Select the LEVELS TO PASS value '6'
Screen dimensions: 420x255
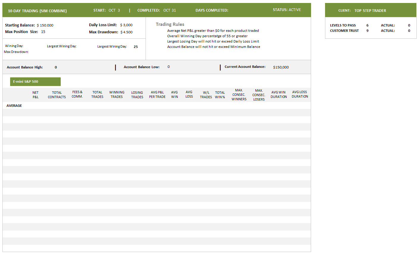367,25
